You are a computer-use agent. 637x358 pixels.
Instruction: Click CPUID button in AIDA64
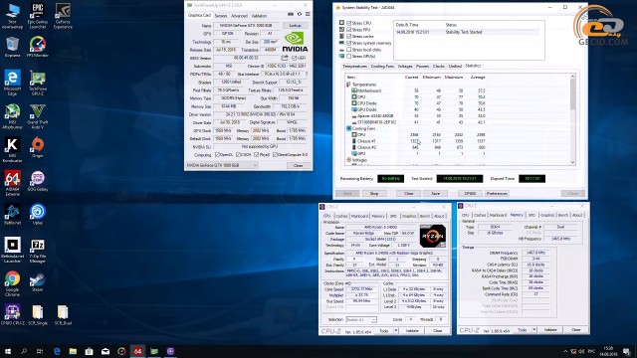point(470,194)
